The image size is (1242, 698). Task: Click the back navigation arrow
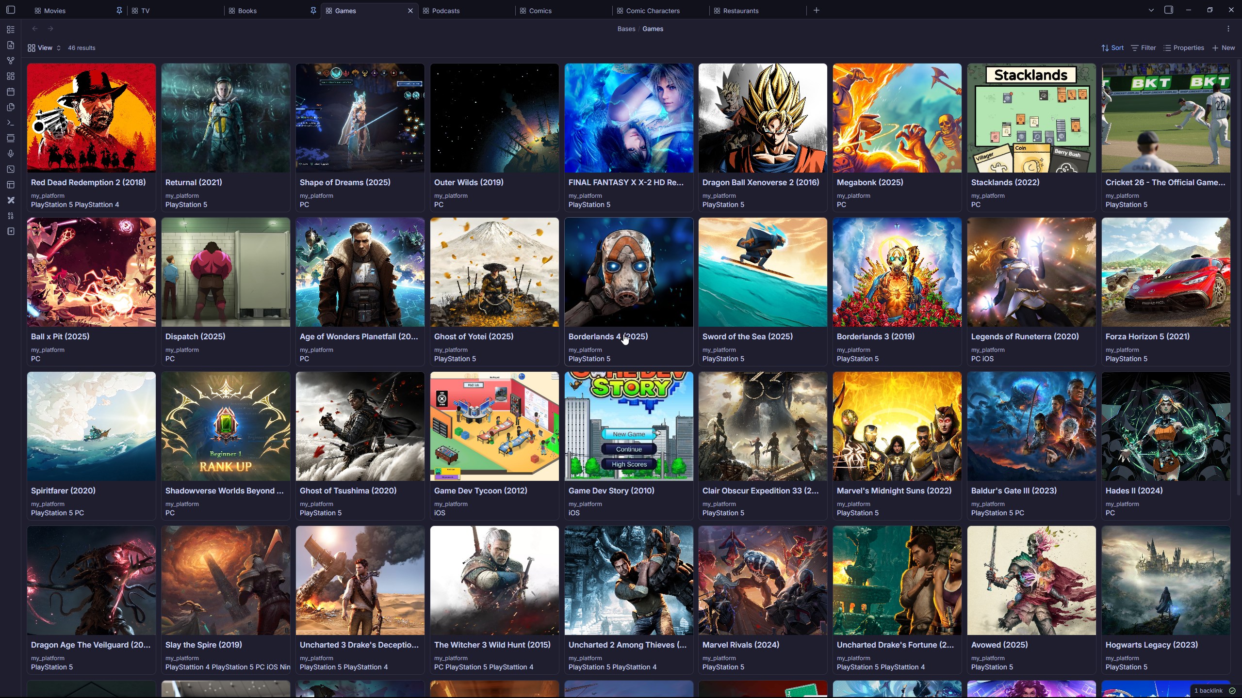click(34, 29)
